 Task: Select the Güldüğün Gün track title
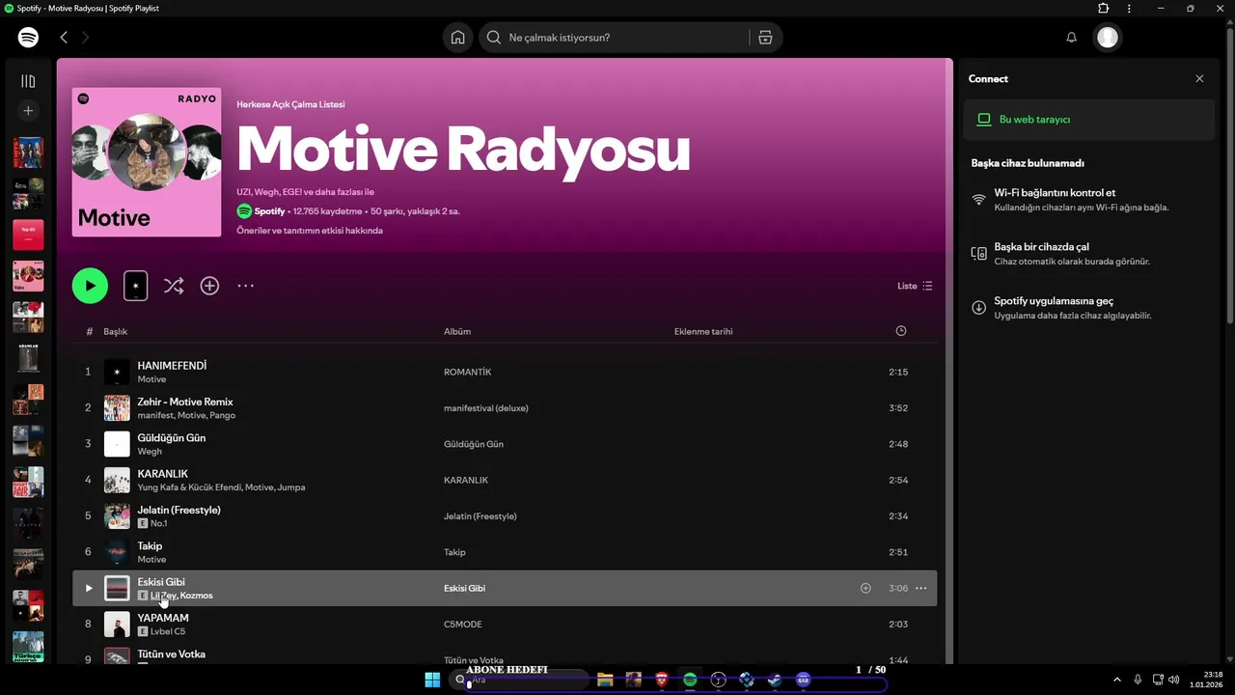(171, 437)
